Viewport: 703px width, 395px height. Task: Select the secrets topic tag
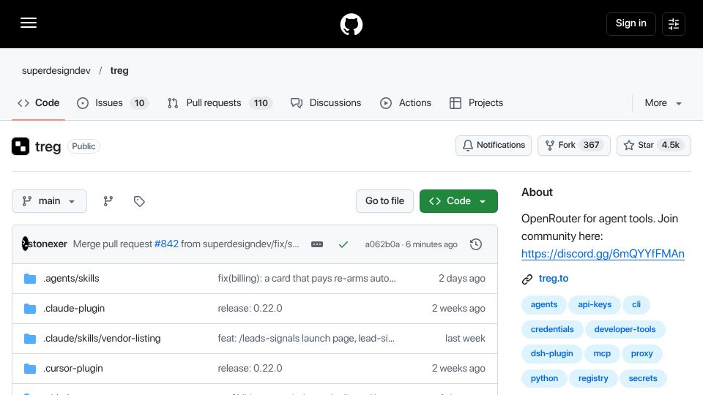[x=643, y=378]
